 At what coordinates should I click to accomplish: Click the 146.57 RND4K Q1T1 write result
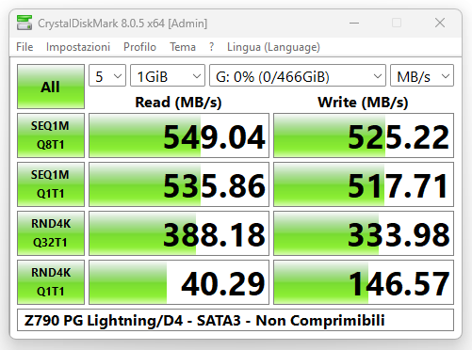(x=364, y=282)
